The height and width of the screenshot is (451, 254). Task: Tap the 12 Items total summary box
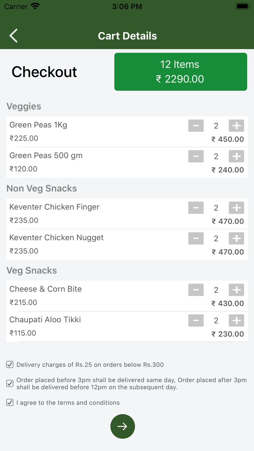pyautogui.click(x=181, y=72)
